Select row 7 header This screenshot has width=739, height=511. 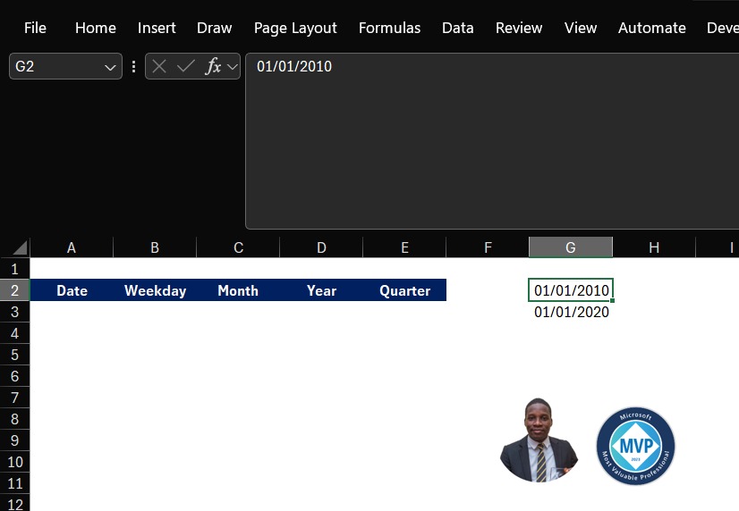click(14, 398)
